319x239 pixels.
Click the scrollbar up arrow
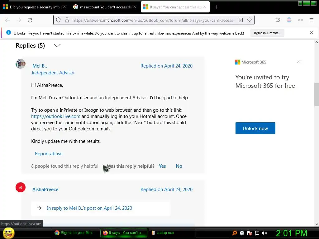point(317,42)
